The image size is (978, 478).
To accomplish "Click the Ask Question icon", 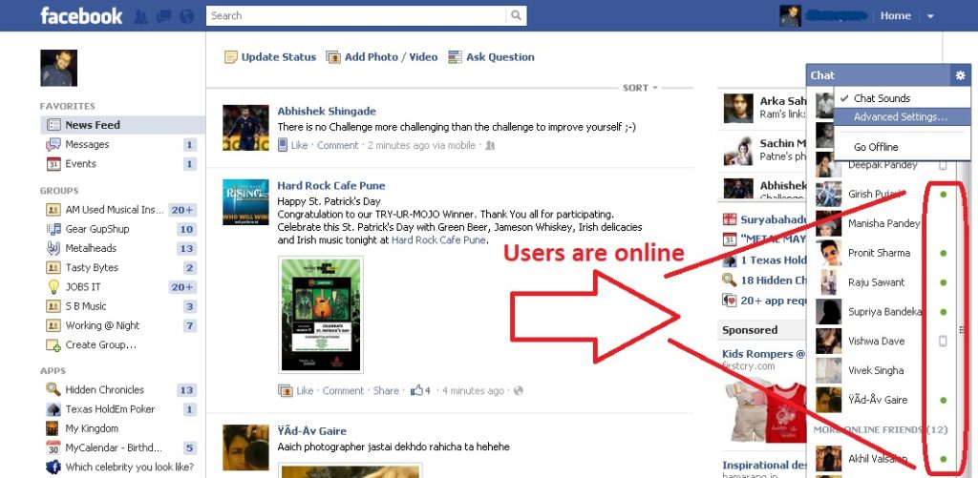I will click(x=455, y=57).
